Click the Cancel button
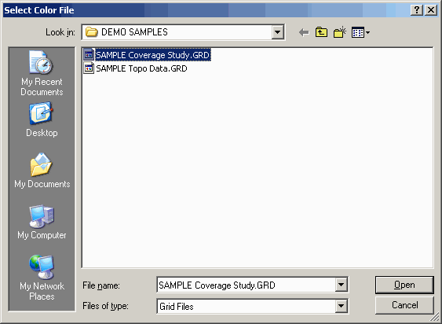The image size is (442, 324). coord(404,305)
